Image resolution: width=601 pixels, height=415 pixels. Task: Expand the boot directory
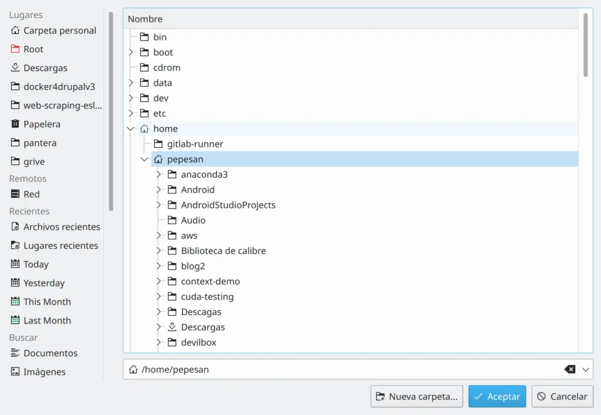point(131,52)
